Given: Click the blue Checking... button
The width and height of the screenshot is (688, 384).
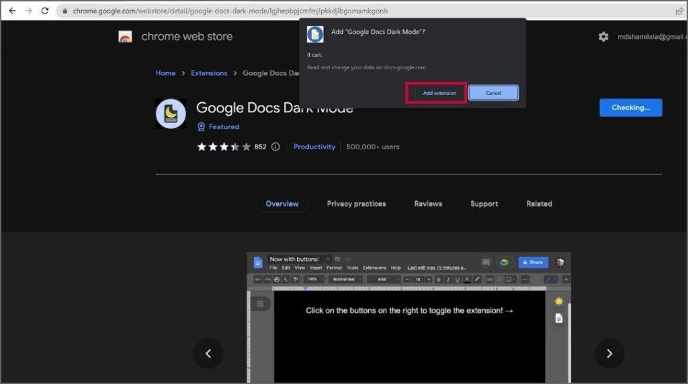Looking at the screenshot, I should click(630, 108).
